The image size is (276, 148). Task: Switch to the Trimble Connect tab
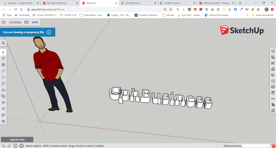178,3
